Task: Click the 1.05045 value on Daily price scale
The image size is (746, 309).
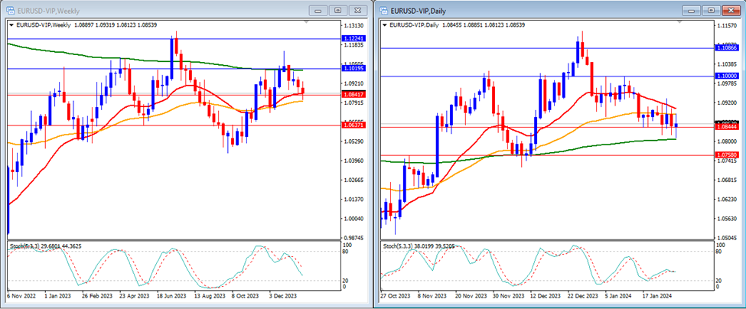Action: pyautogui.click(x=727, y=238)
